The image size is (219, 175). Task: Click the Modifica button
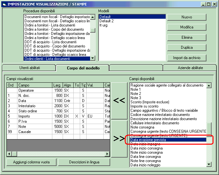pyautogui.click(x=187, y=27)
